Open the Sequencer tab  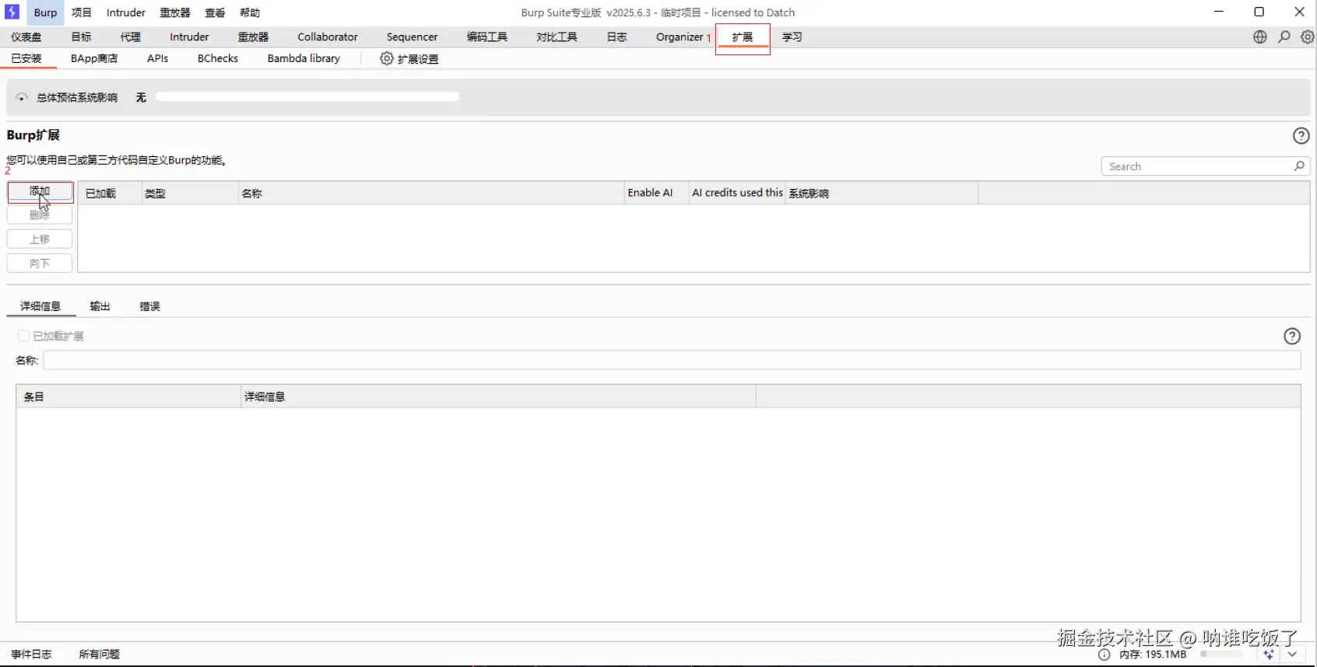click(412, 37)
